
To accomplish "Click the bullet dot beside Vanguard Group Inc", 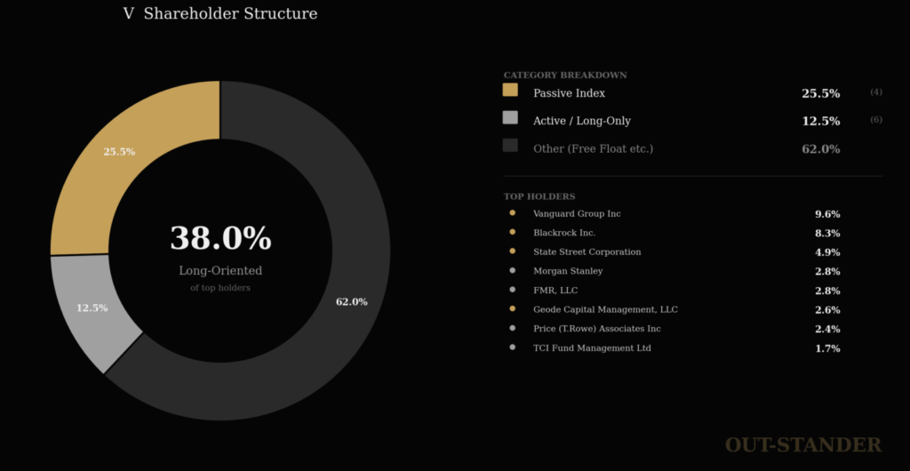I will tap(513, 213).
